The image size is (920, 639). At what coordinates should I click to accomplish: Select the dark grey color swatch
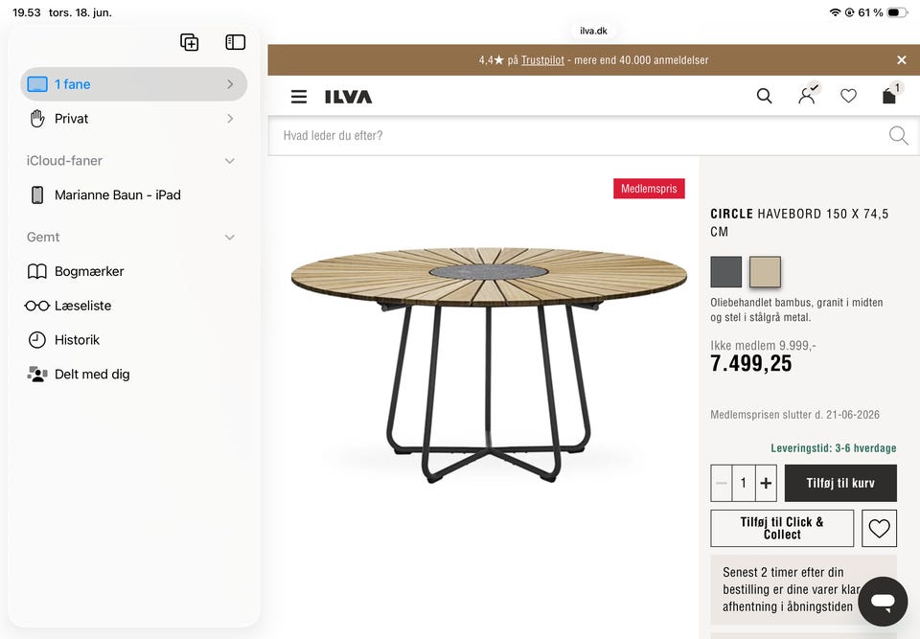725,272
